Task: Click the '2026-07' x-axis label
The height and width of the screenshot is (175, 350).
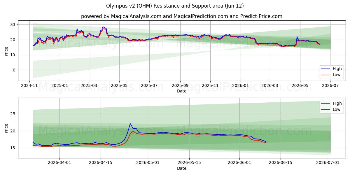Action: 330,86
